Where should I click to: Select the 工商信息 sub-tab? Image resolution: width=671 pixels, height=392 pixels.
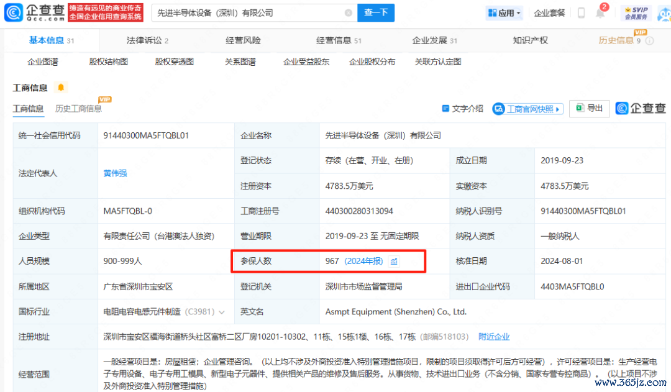point(28,109)
